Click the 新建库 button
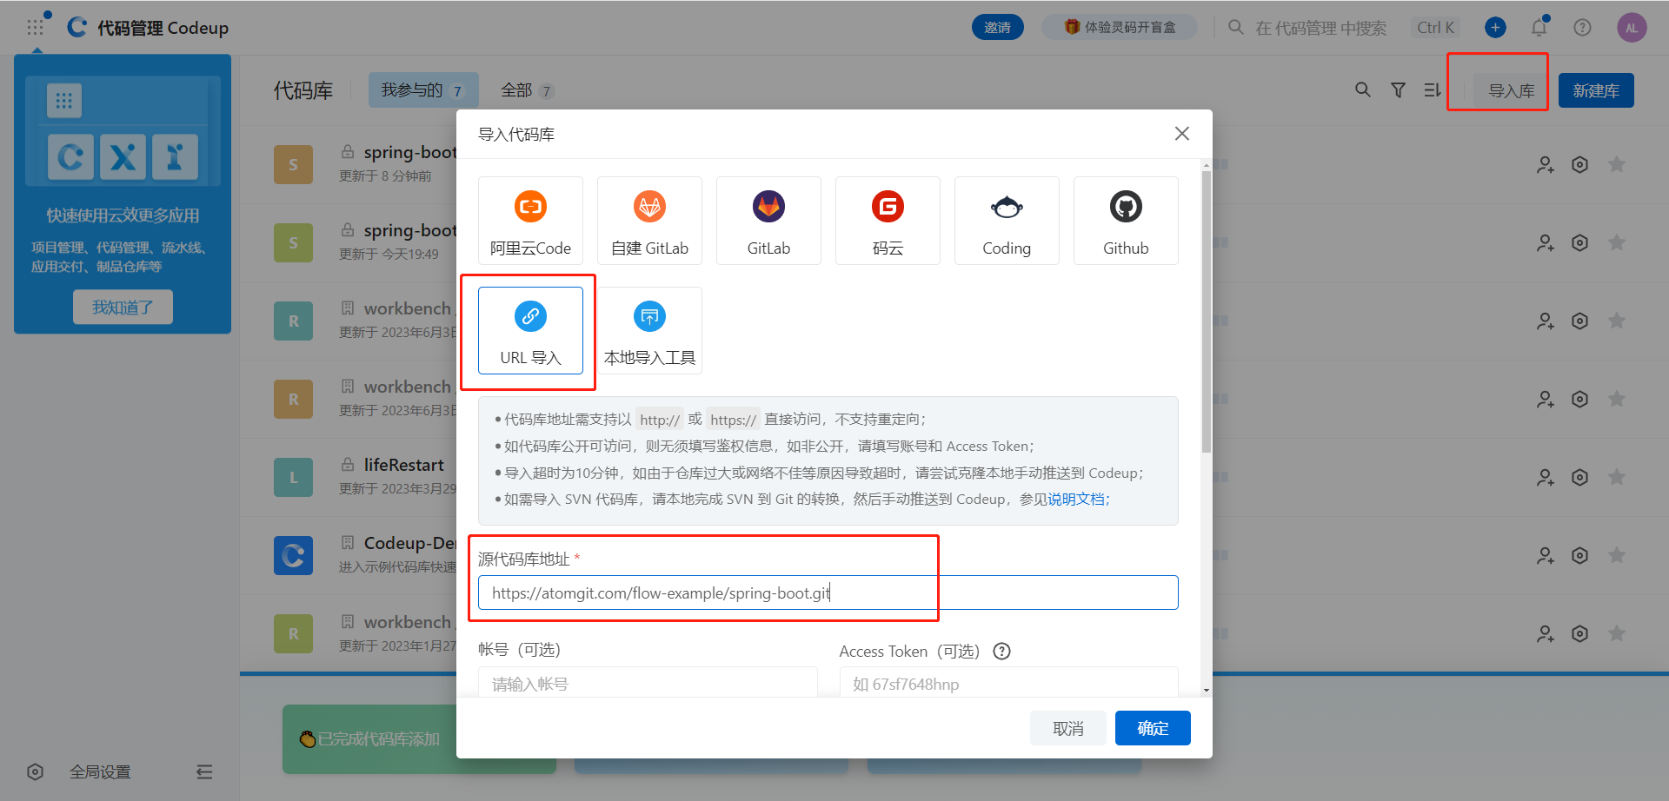The image size is (1669, 801). pos(1596,90)
